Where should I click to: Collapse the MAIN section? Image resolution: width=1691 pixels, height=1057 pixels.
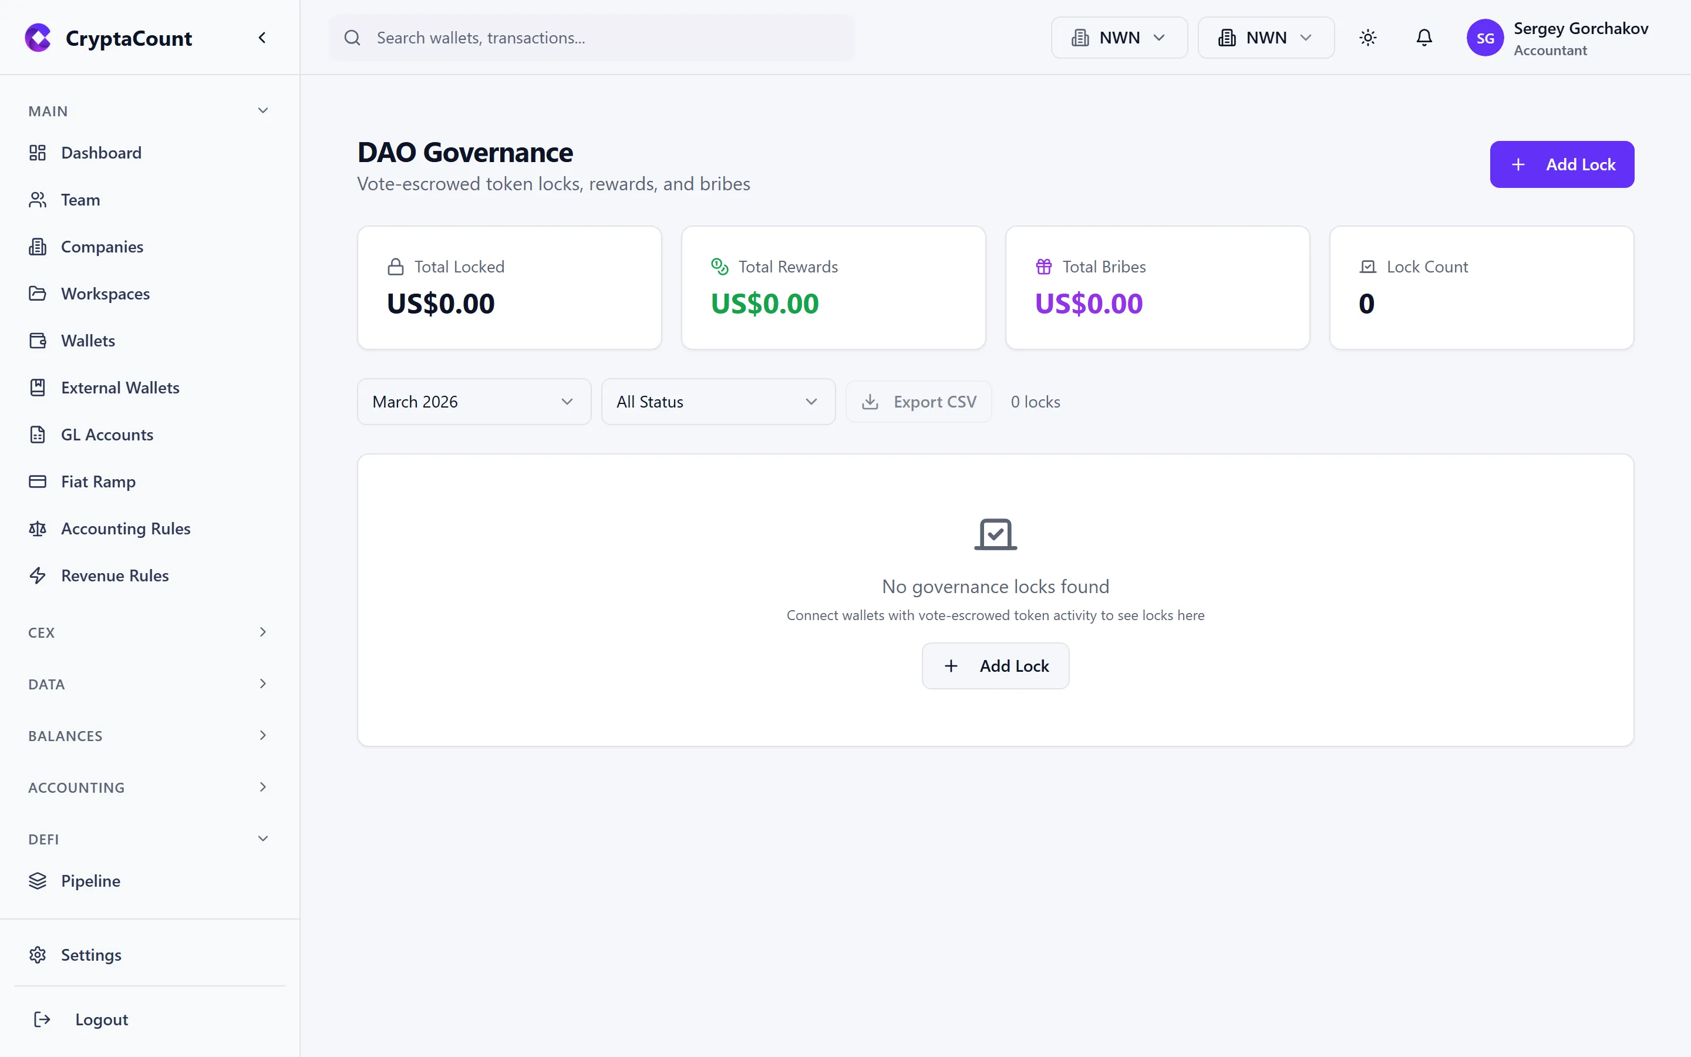pyautogui.click(x=262, y=110)
